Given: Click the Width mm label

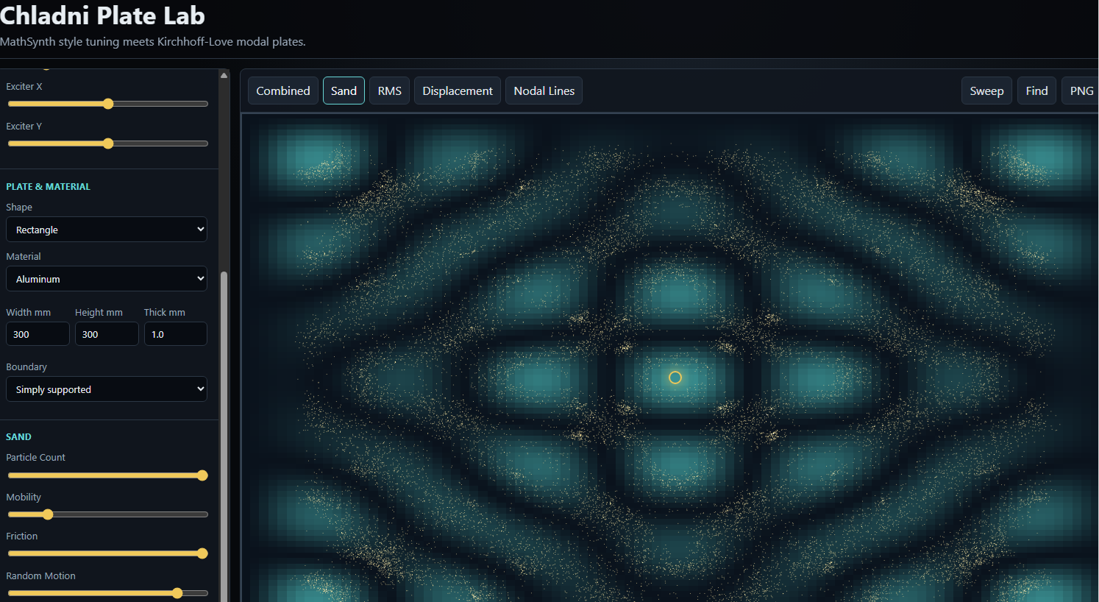Looking at the screenshot, I should pyautogui.click(x=29, y=313).
